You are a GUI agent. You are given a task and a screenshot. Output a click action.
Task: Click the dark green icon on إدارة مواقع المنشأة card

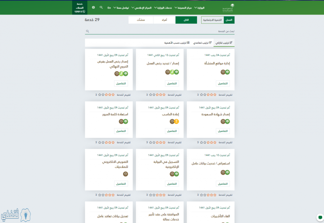[x=227, y=72]
